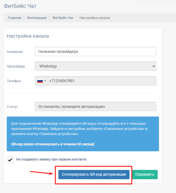Click the ФитБейс Чат page title
The image size is (176, 193).
click(20, 6)
